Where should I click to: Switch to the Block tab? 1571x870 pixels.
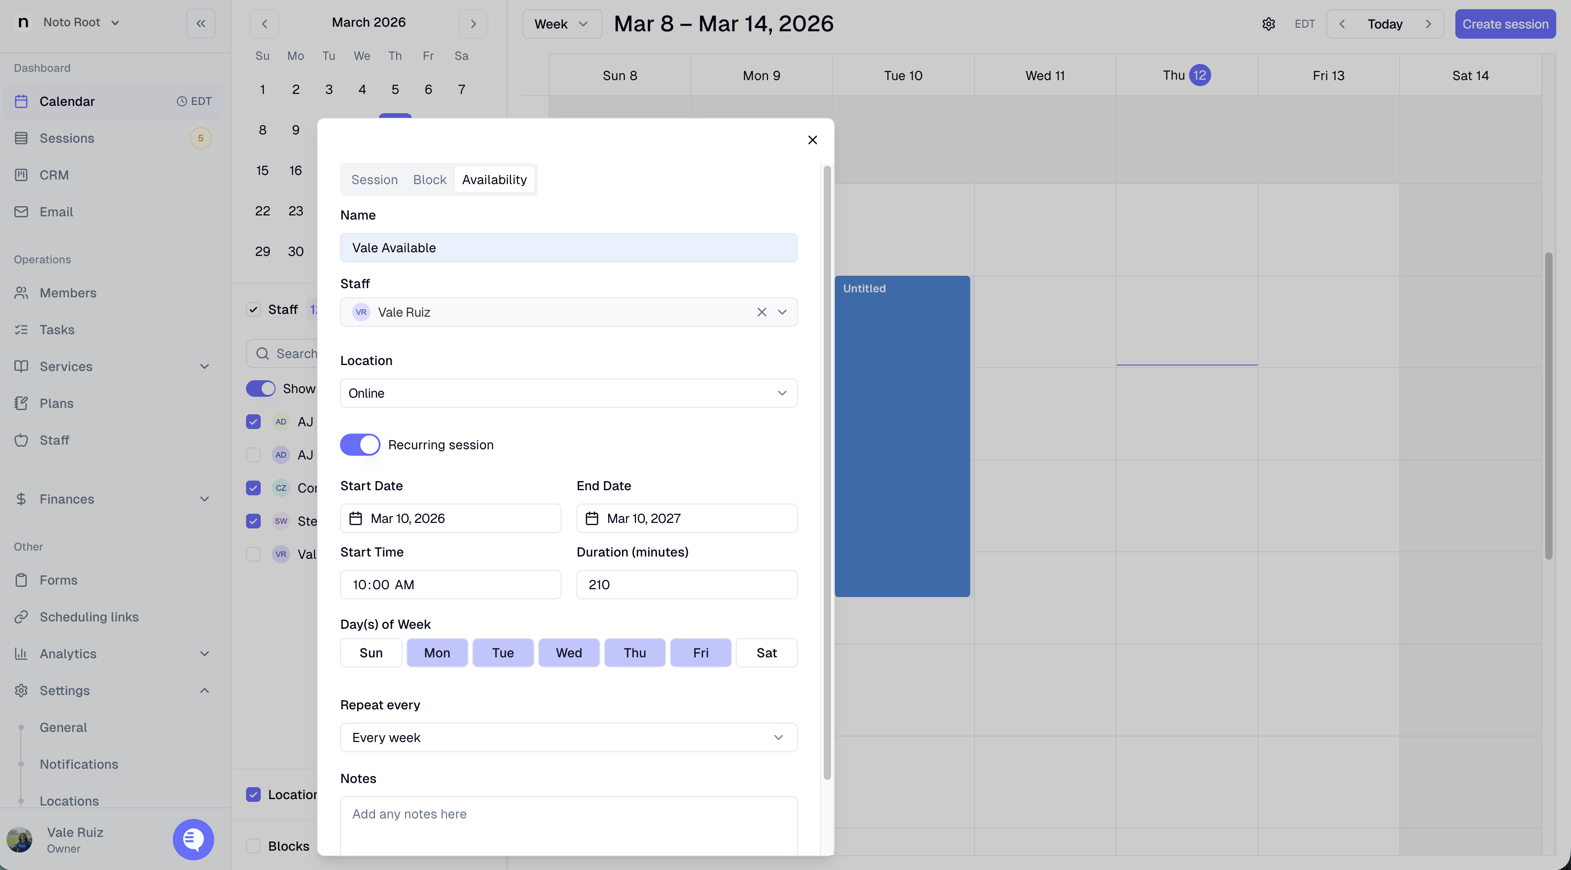click(429, 180)
